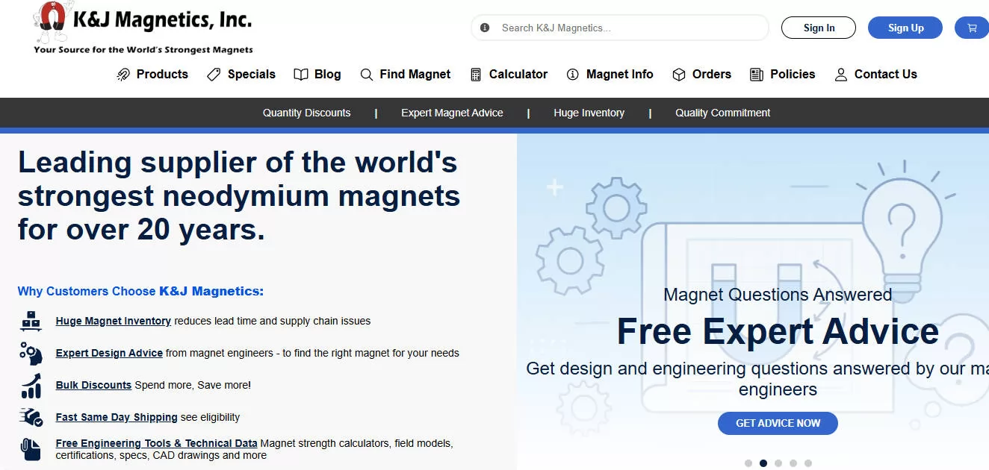The width and height of the screenshot is (989, 470).
Task: Click the Policies document icon
Action: click(x=757, y=75)
